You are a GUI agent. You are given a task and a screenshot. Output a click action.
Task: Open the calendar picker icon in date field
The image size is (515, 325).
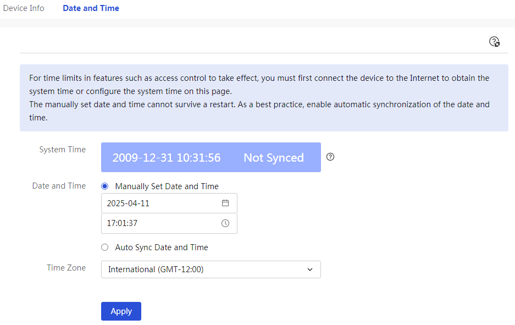[225, 203]
